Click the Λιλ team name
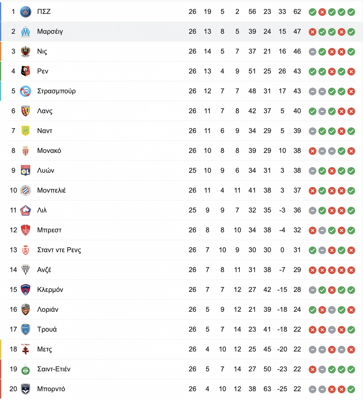The image size is (363, 400). 42,210
